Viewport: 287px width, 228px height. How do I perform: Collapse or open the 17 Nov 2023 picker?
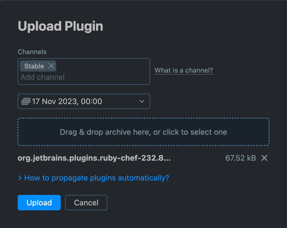[x=84, y=101]
